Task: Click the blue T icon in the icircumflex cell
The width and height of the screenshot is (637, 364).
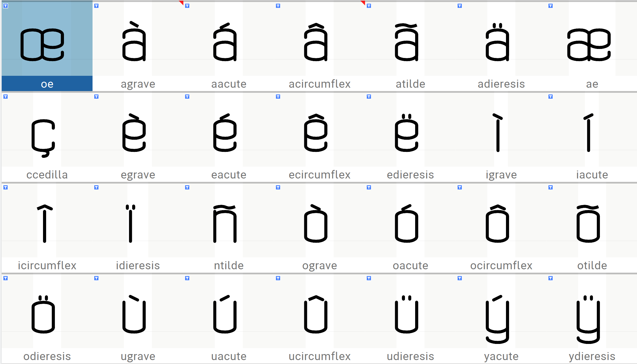Action: pyautogui.click(x=6, y=188)
